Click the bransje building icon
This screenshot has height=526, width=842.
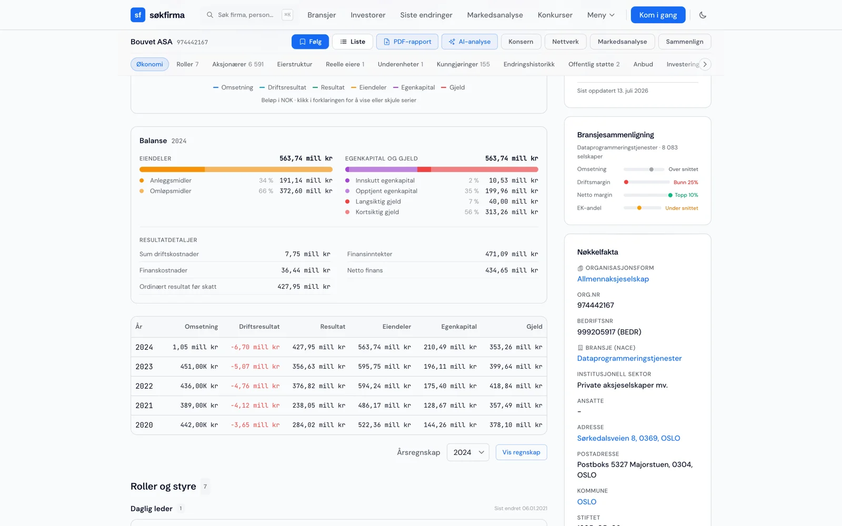(x=580, y=348)
